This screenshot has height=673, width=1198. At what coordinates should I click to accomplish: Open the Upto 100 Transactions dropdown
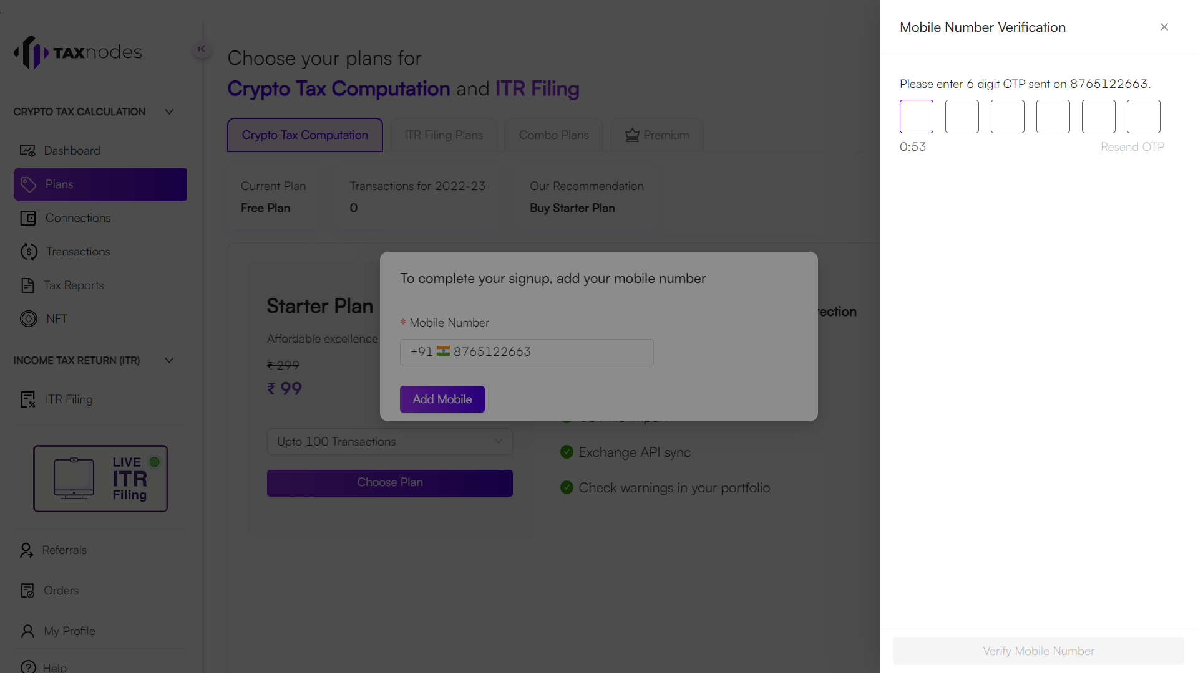pyautogui.click(x=390, y=441)
